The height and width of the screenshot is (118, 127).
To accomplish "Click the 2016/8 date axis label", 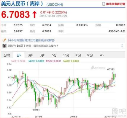I will 38,117.
